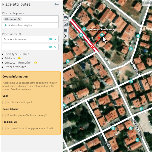The height and width of the screenshot is (152, 152).
Task: Check pick-up pre-ordered food option
Action: click(x=4, y=129)
